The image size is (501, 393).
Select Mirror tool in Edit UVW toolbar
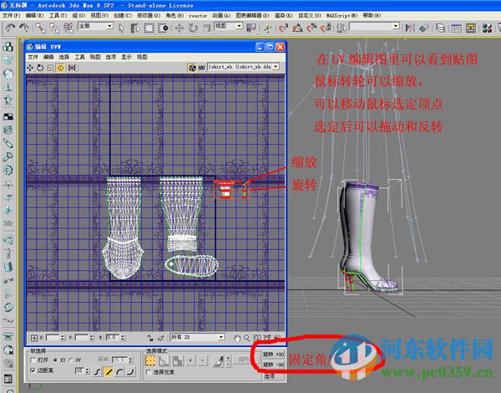(72, 68)
